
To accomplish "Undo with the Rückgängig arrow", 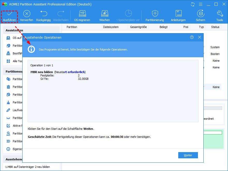I will [44, 13].
